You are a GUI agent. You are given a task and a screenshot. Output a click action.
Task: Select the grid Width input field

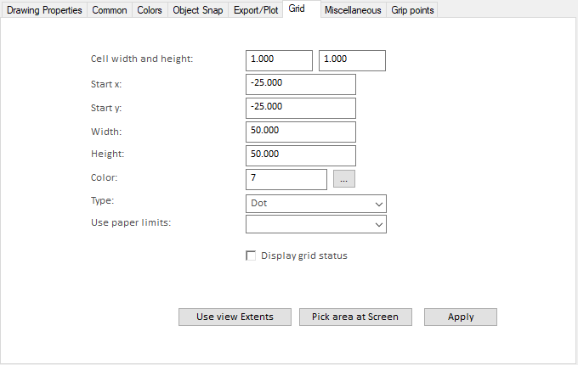[x=300, y=132]
